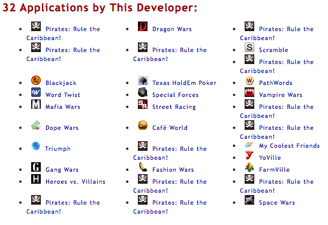Screen dimensions: 328x225
Task: Open the Triumph globe icon
Action: 36,146
